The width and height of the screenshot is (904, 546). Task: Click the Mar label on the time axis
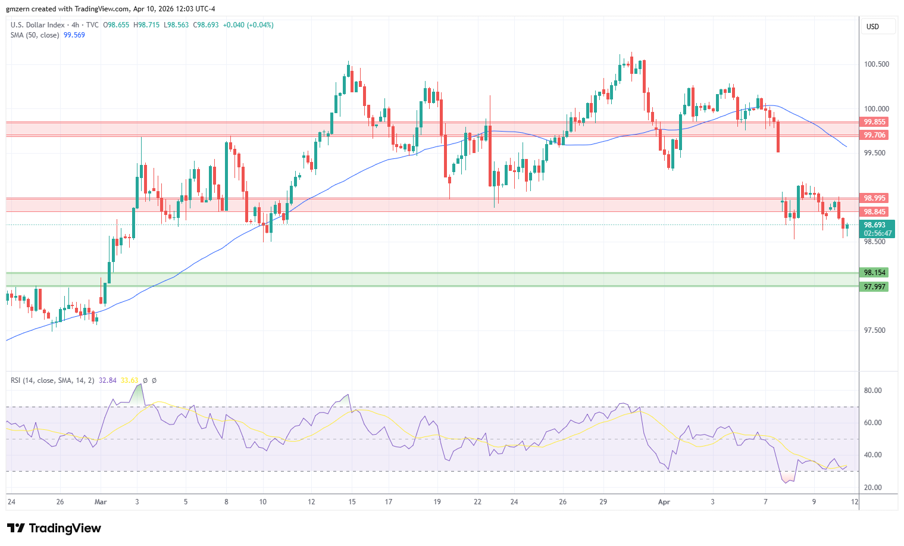[x=101, y=502]
